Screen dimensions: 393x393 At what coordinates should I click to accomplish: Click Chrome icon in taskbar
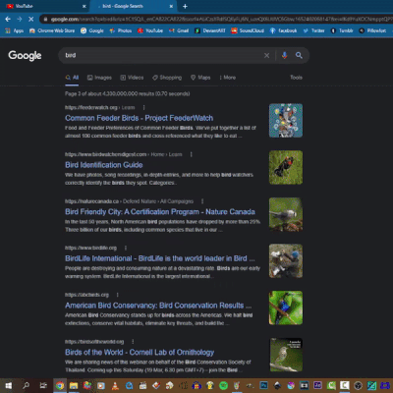[60, 385]
